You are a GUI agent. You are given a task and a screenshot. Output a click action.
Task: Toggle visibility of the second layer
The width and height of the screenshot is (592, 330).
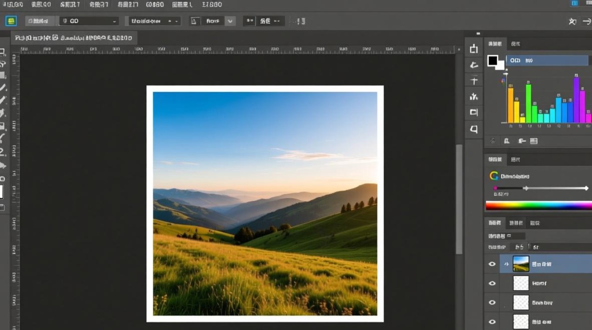492,283
